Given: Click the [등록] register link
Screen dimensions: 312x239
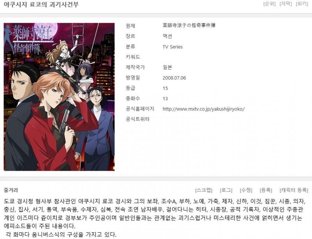Looking at the screenshot, I should tap(266, 190).
